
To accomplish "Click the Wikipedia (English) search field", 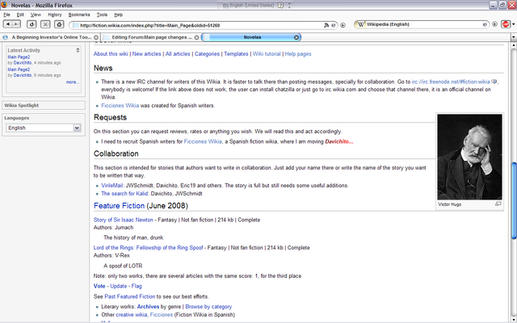I will (423, 24).
